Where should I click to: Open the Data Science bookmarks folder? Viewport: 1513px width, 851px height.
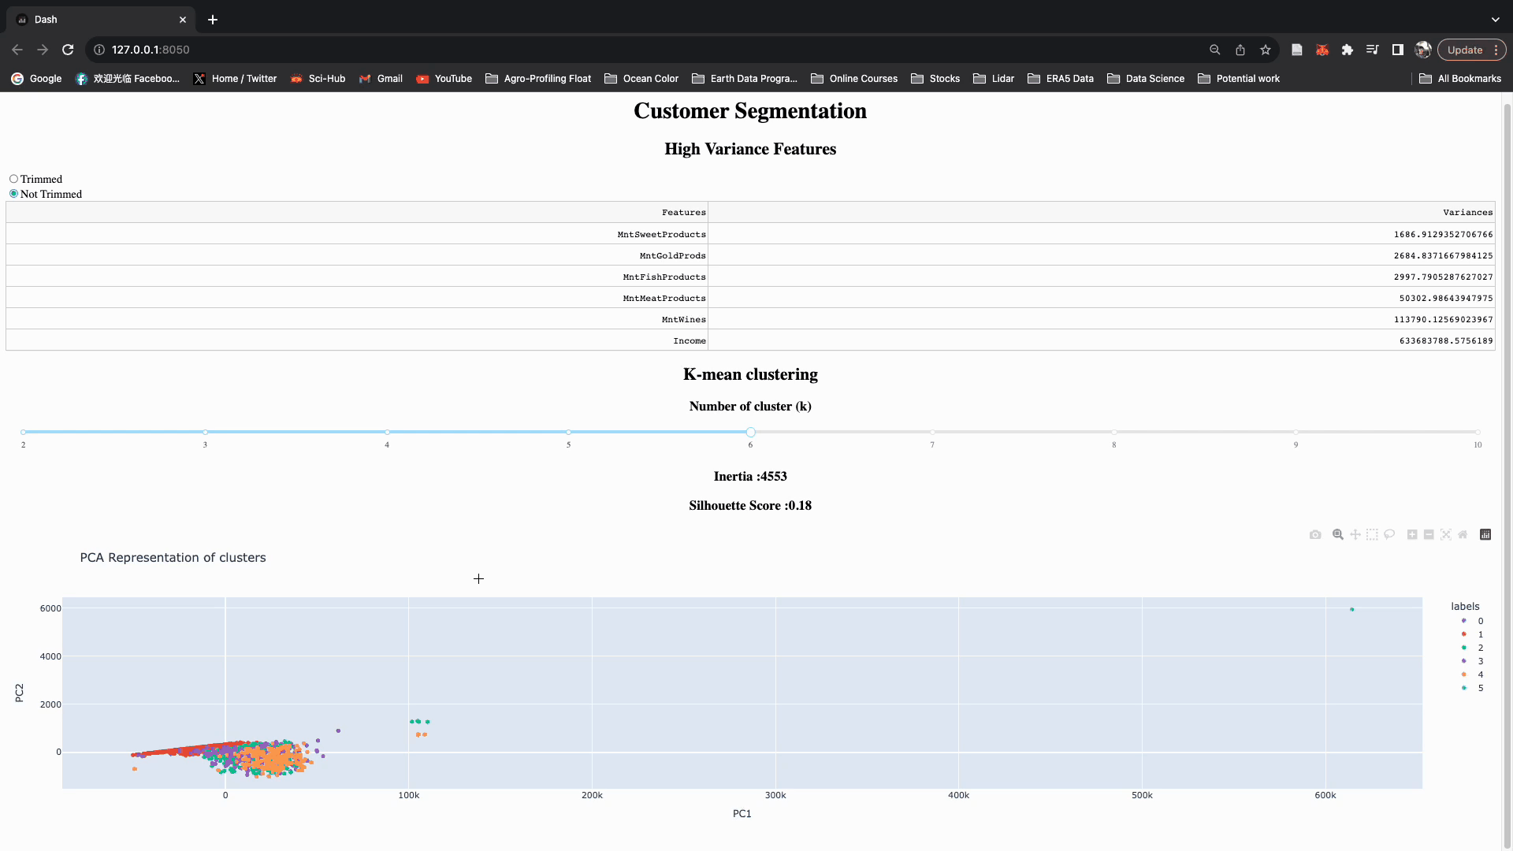tap(1146, 79)
